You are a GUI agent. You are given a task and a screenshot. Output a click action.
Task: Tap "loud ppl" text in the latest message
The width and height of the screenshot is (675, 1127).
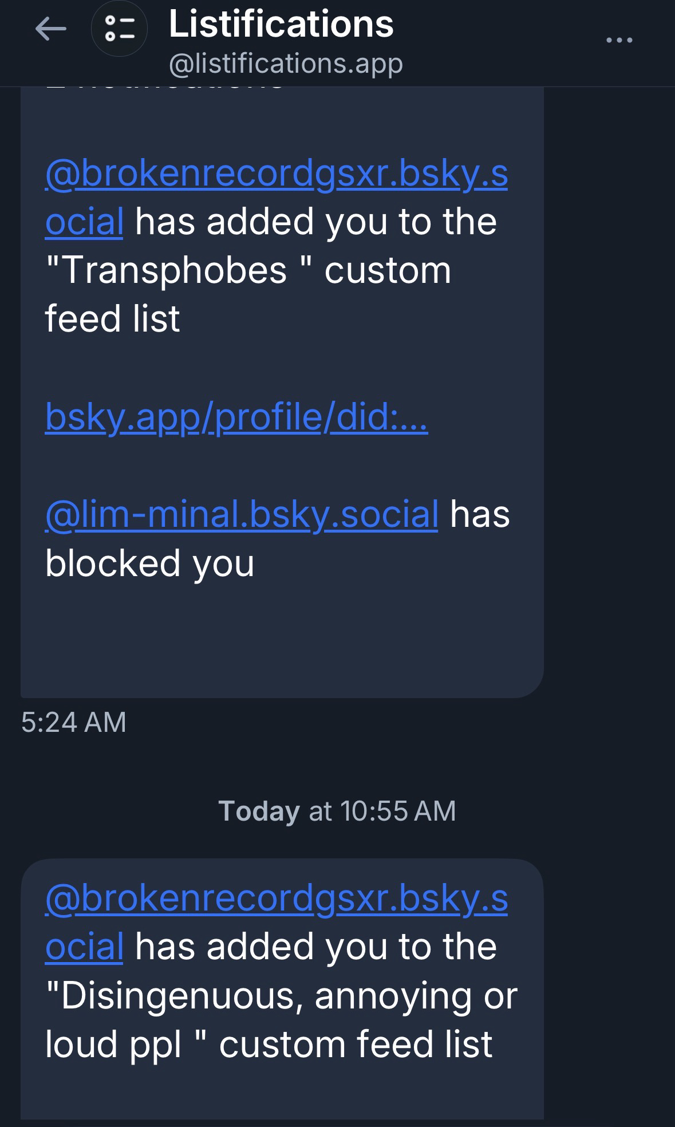(x=113, y=1045)
